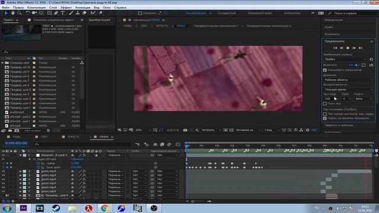Image resolution: width=379 pixels, height=213 pixels.
Task: Open the 'Play From' current time dropdown
Action: (x=348, y=89)
